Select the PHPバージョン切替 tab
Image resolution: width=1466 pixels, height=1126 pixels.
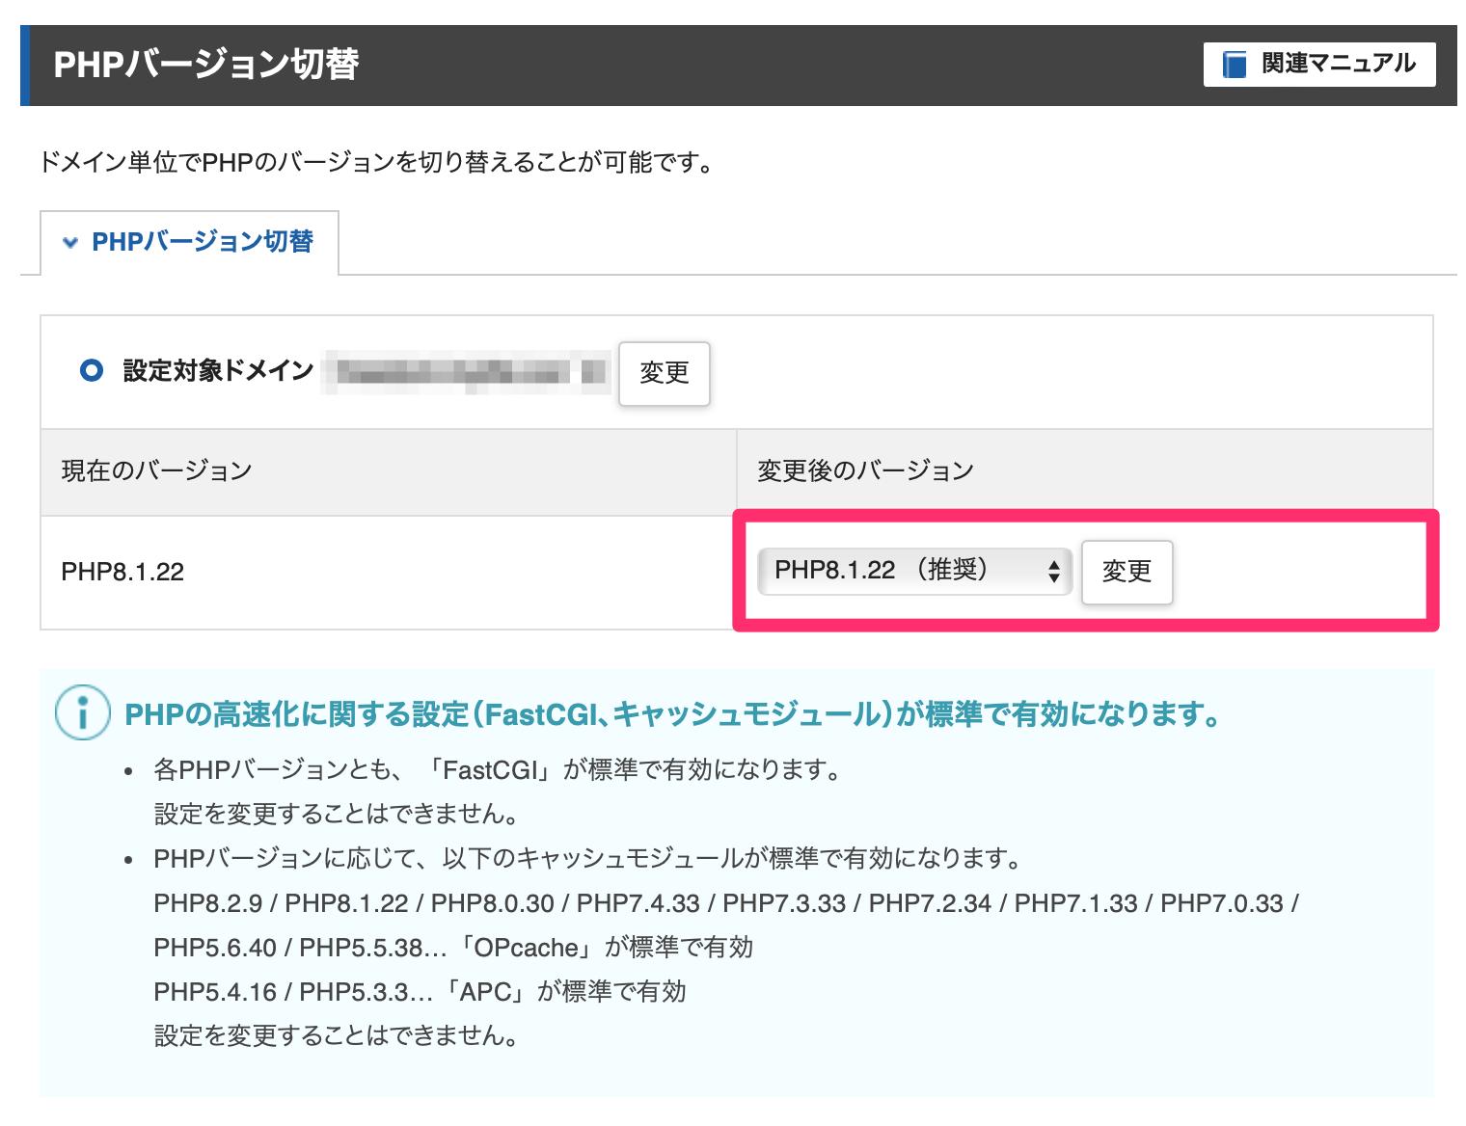[189, 242]
